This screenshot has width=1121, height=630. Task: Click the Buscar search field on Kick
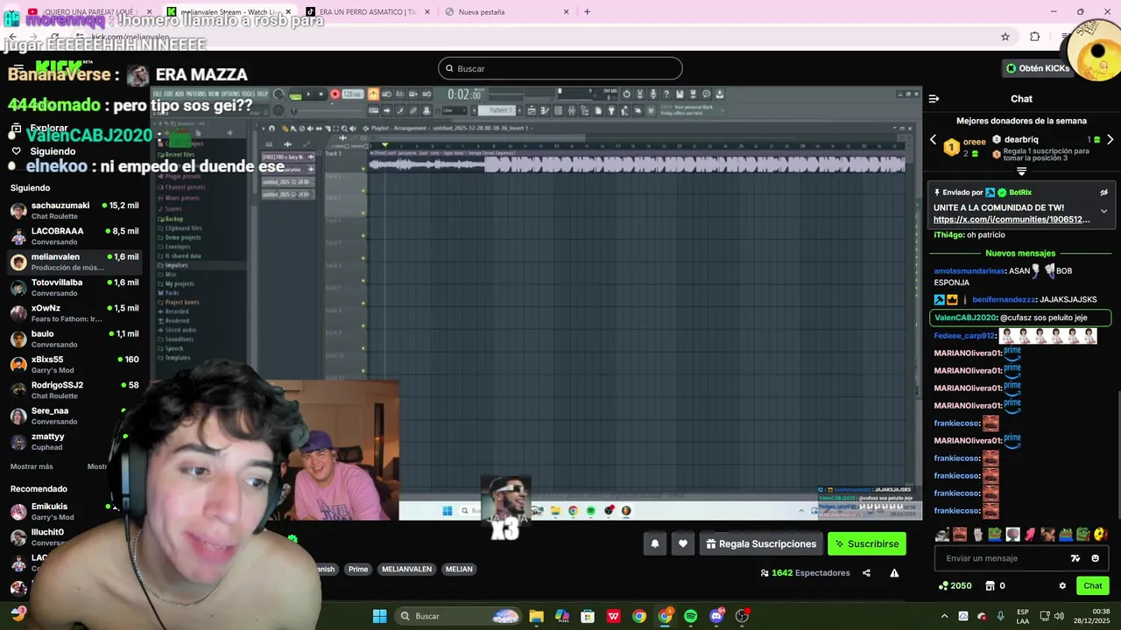560,68
